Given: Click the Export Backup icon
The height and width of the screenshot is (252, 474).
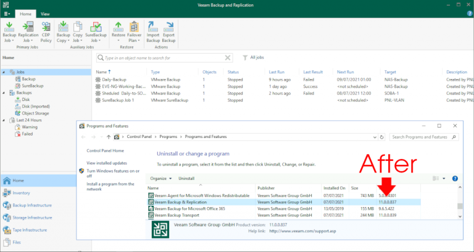Looking at the screenshot, I should click(168, 32).
